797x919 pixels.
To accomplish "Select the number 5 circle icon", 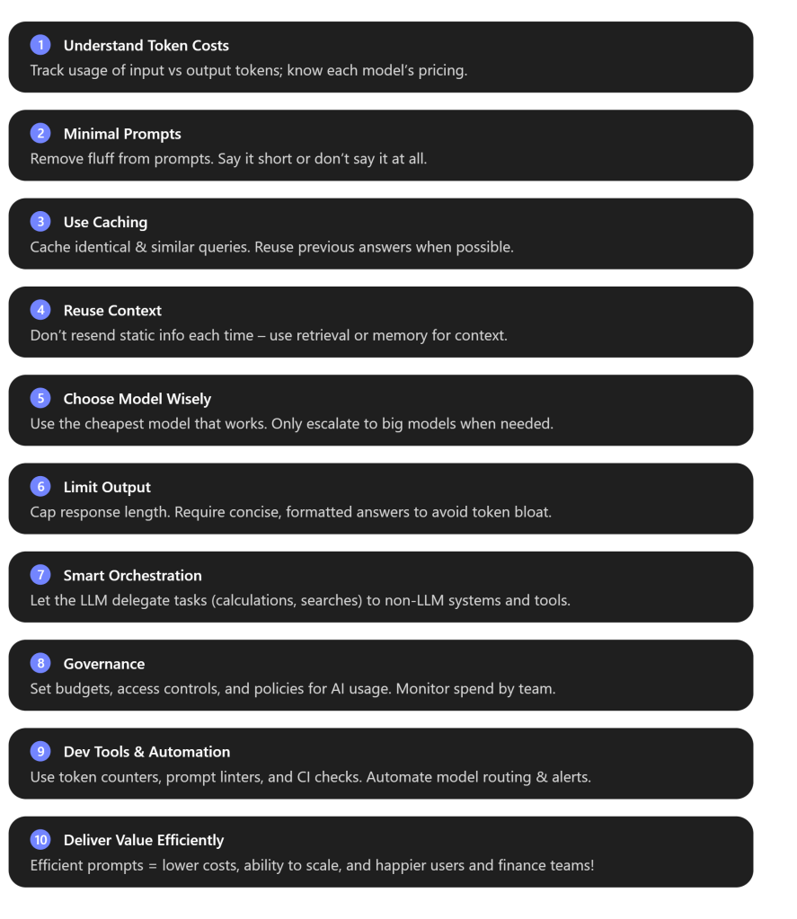I will coord(40,399).
